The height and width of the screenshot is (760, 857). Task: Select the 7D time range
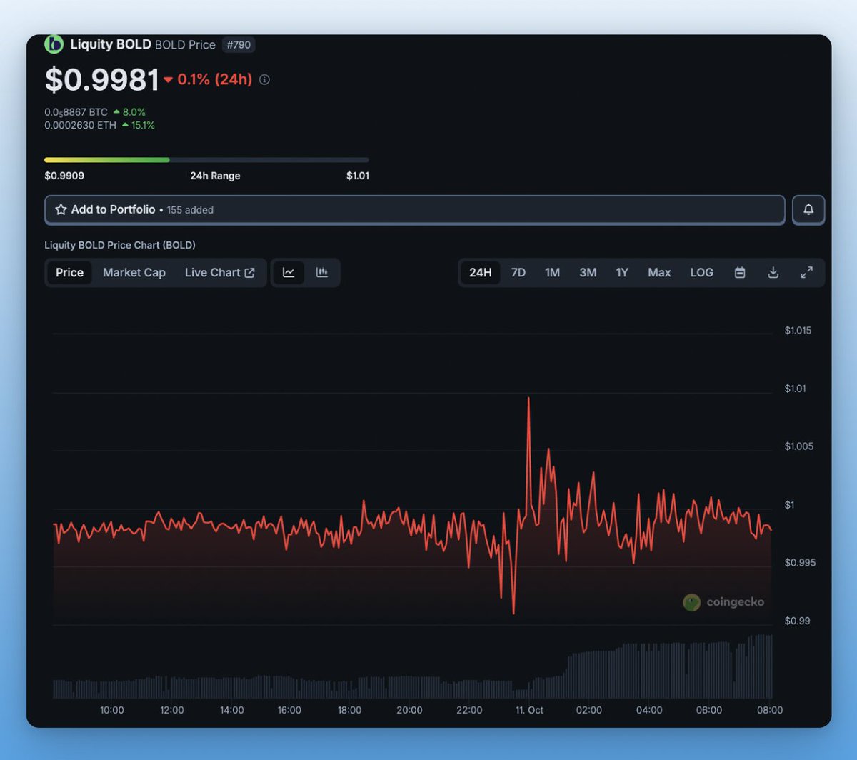tap(518, 272)
